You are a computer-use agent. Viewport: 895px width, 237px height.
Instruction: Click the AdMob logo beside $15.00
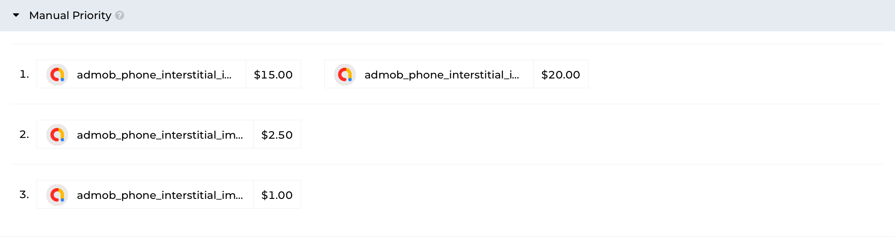pyautogui.click(x=57, y=74)
